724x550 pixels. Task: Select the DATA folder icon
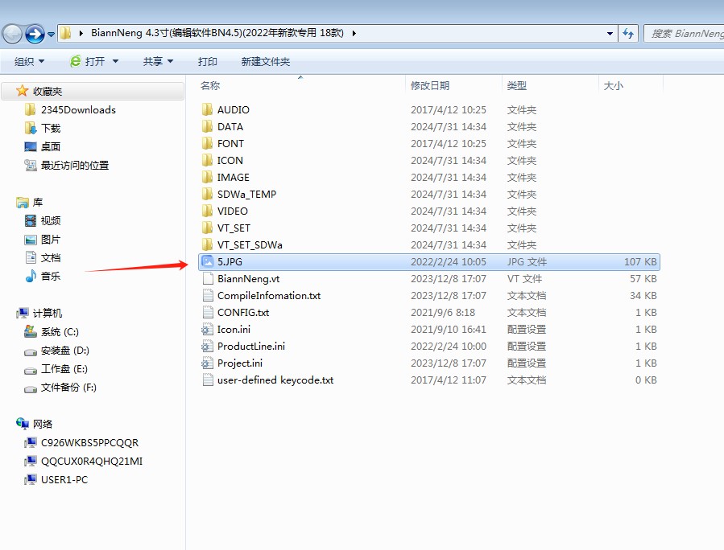[207, 126]
